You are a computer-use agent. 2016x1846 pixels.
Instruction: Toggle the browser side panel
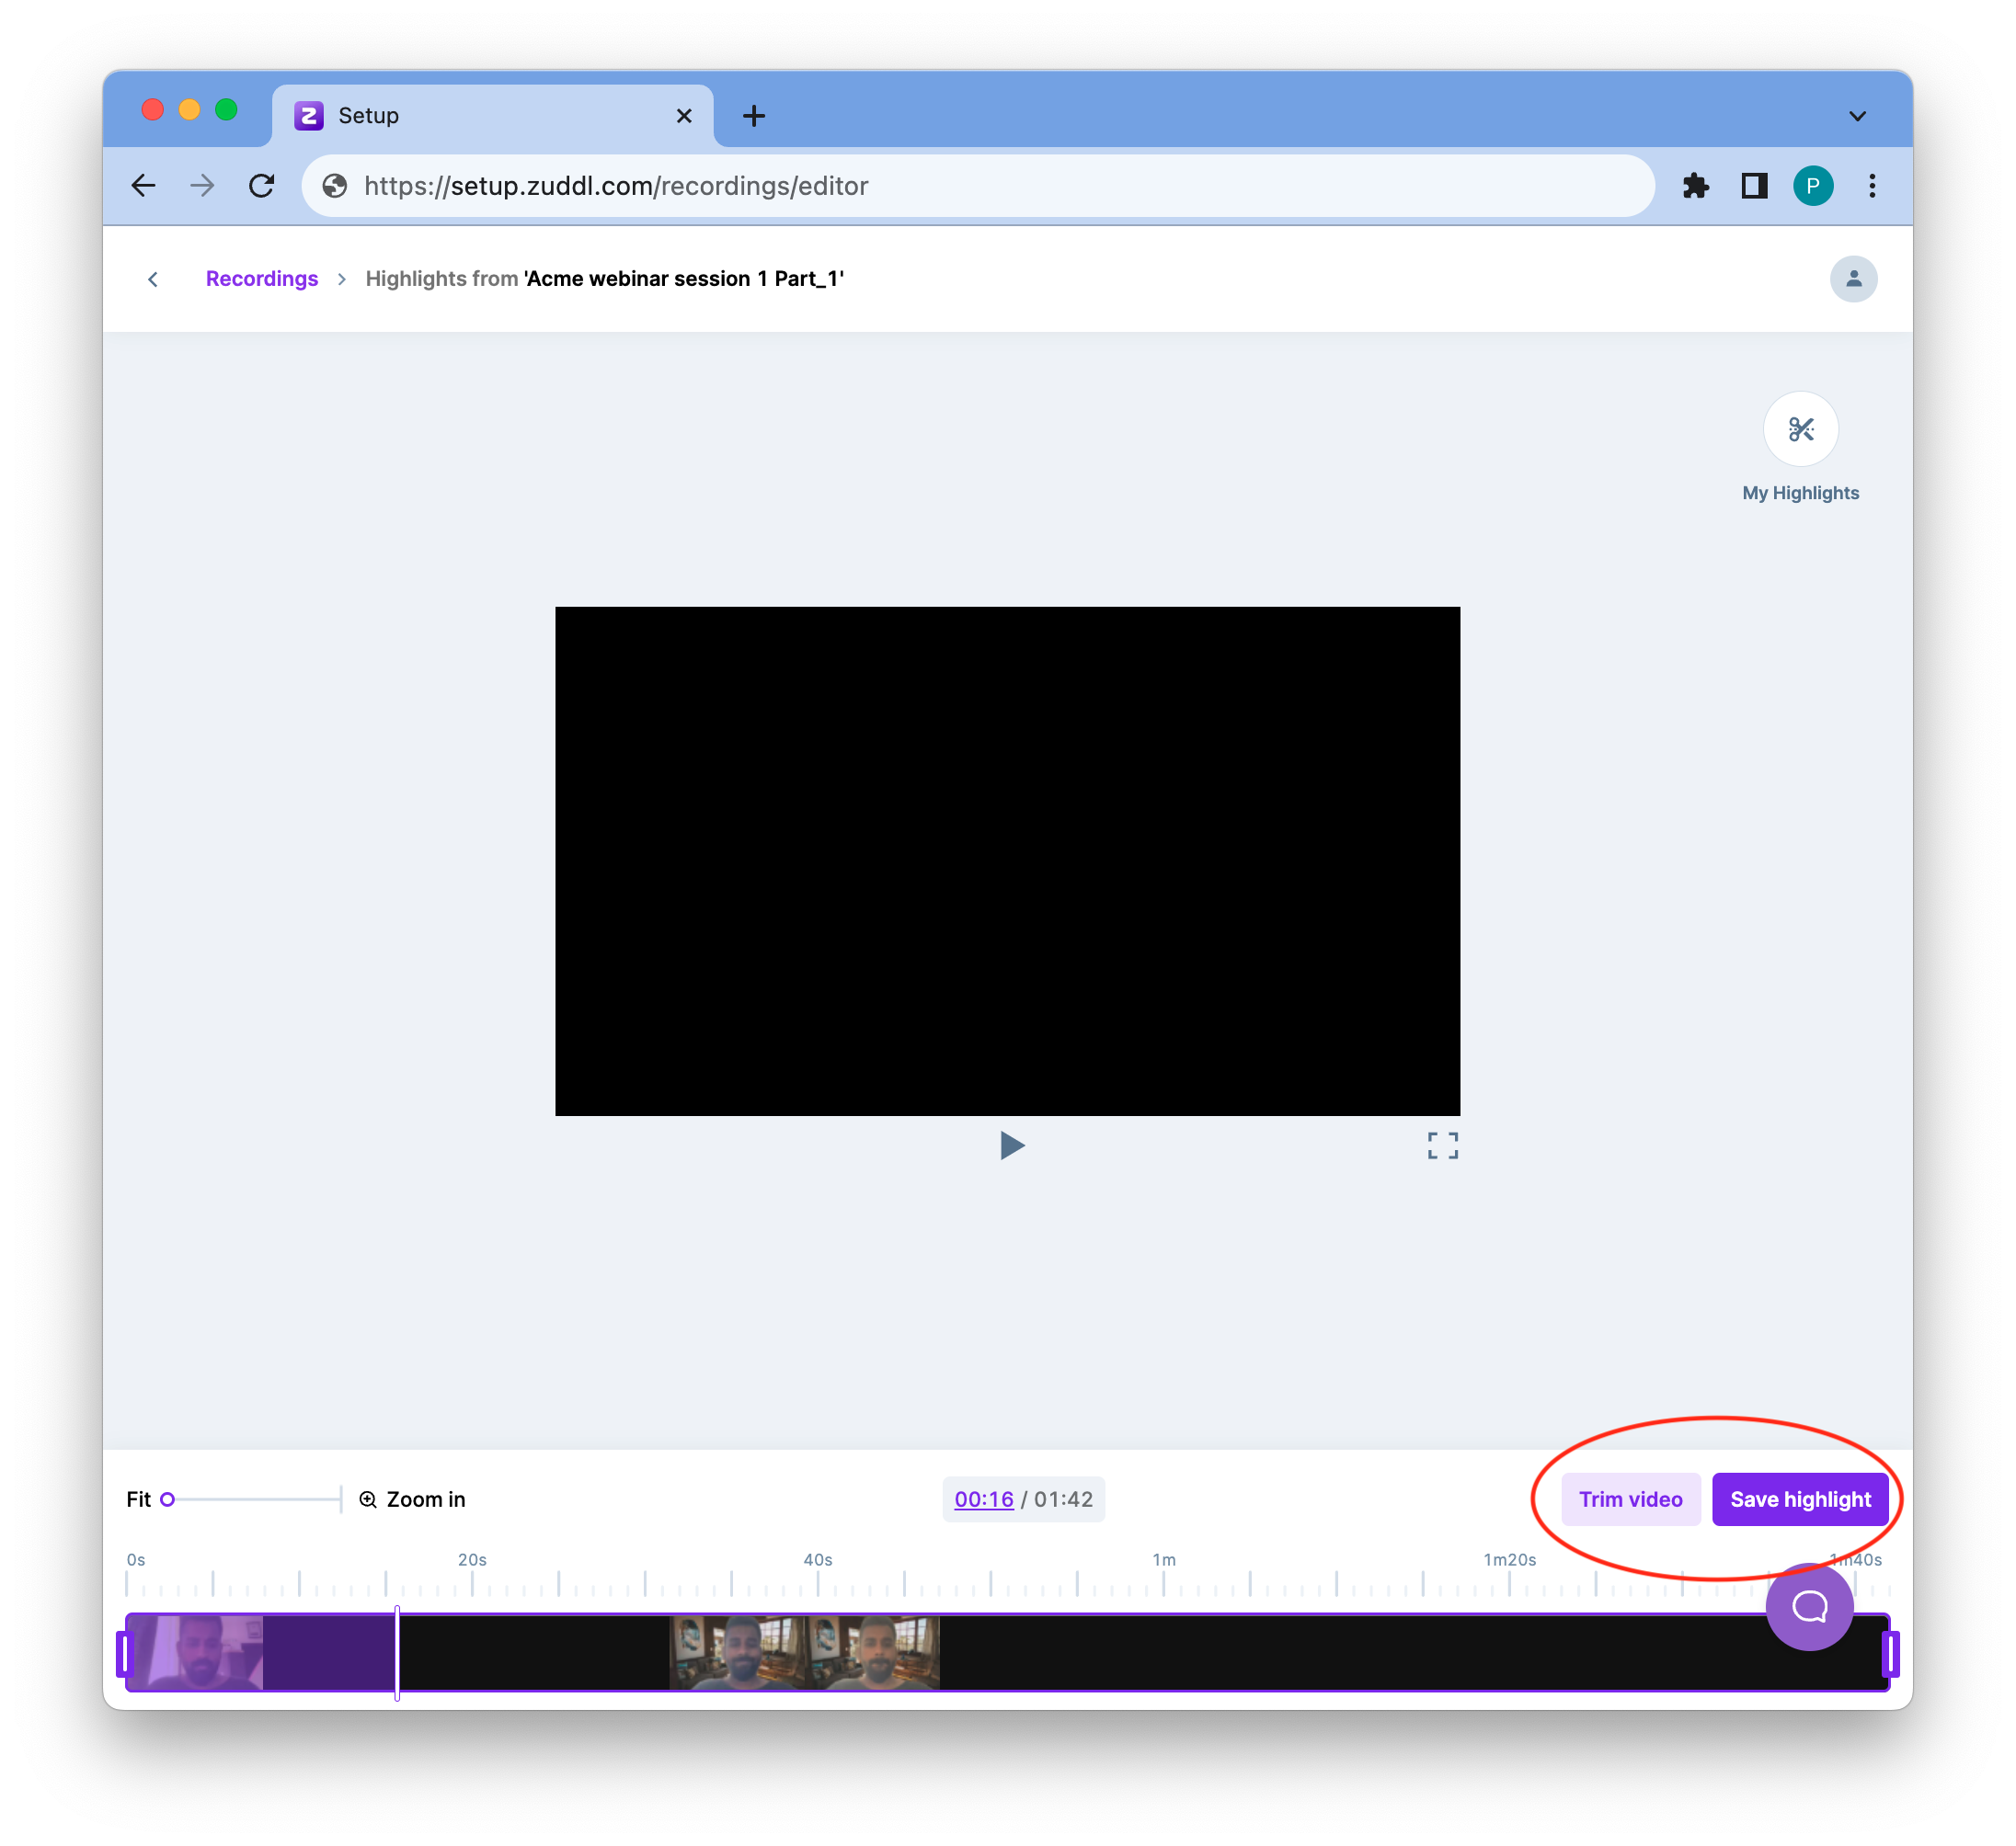[x=1754, y=186]
